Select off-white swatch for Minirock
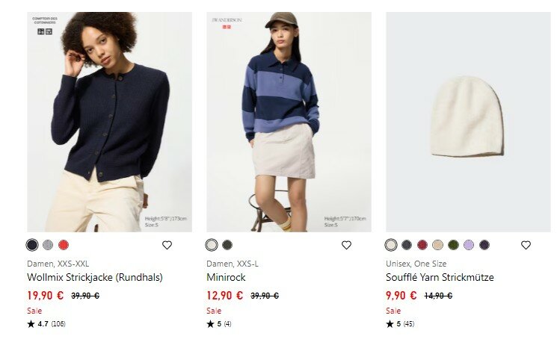 pos(212,245)
